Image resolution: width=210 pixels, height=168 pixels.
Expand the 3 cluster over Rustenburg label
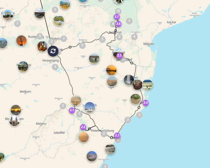point(40,36)
